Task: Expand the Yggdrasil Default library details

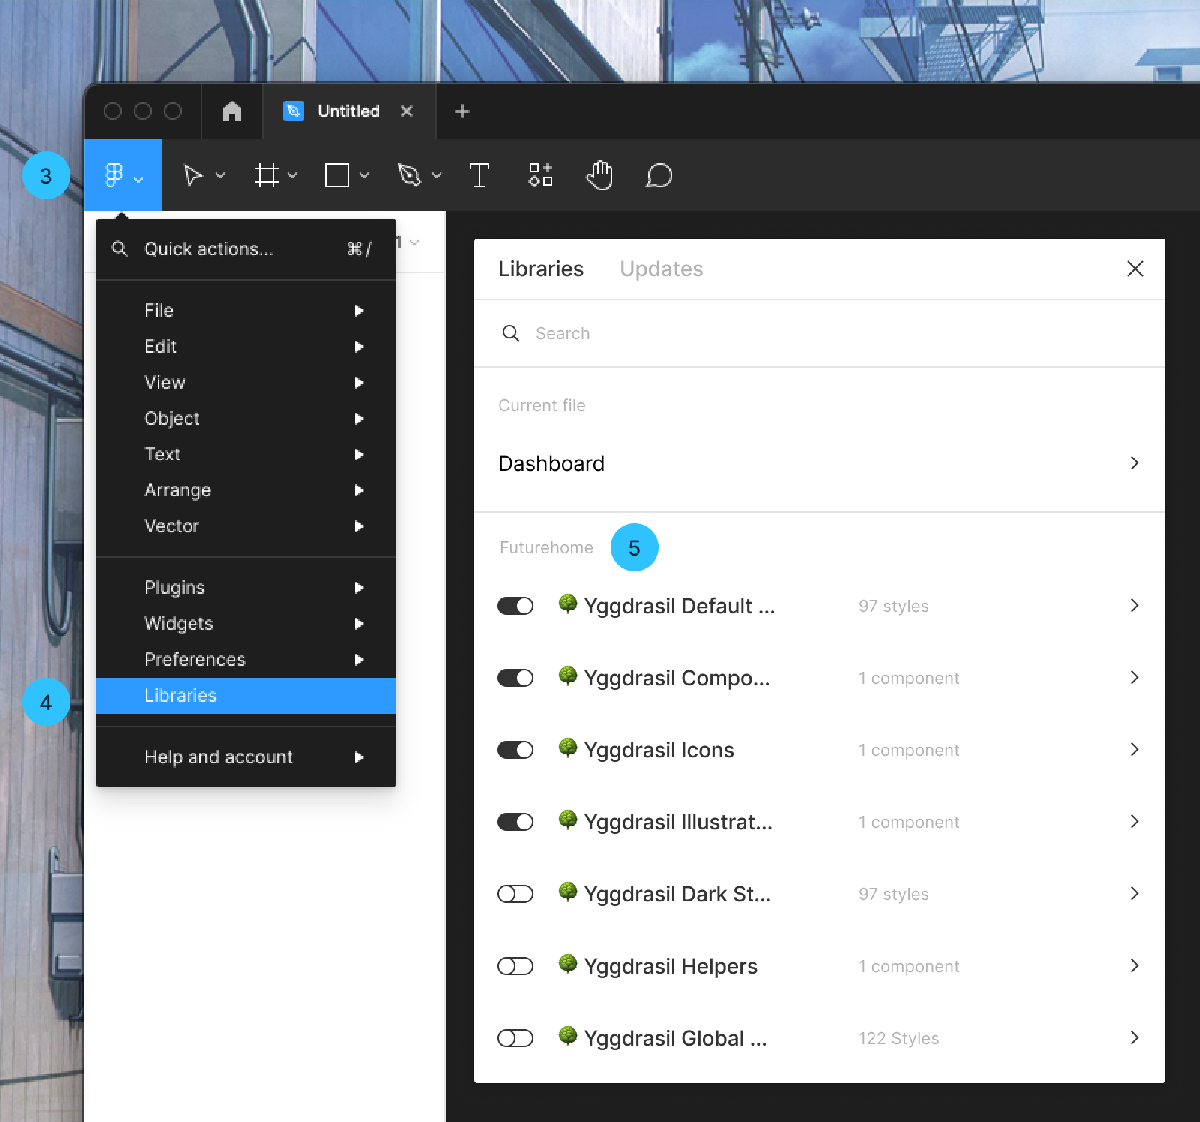Action: [1133, 606]
